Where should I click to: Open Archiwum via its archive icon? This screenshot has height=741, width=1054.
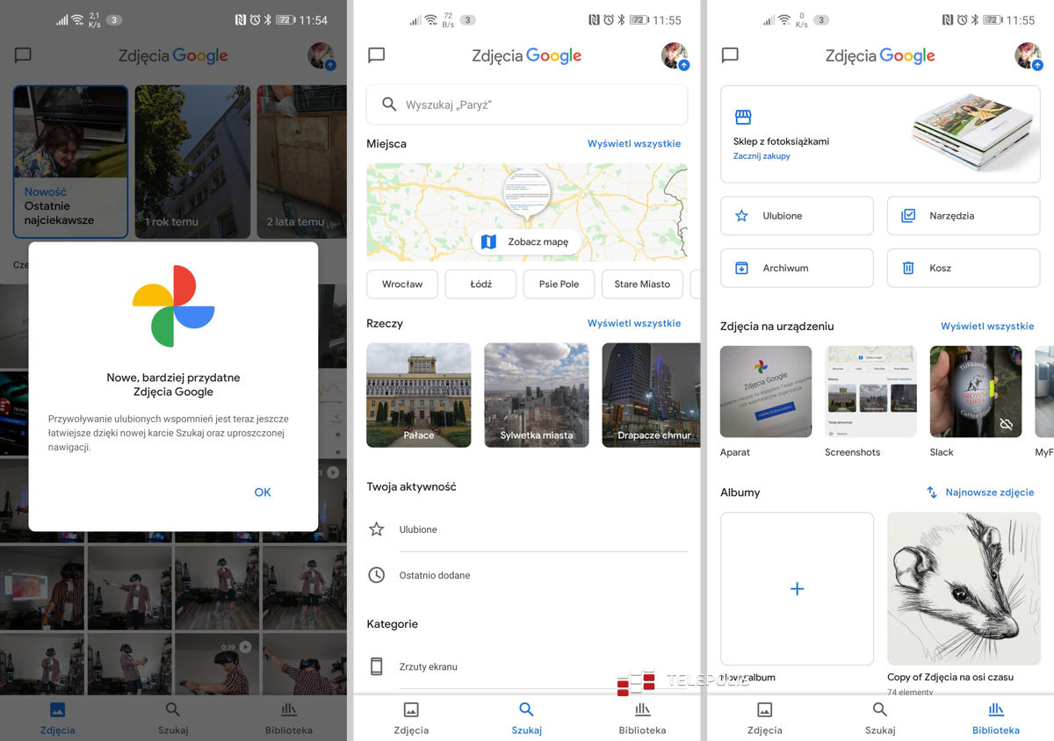tap(741, 268)
